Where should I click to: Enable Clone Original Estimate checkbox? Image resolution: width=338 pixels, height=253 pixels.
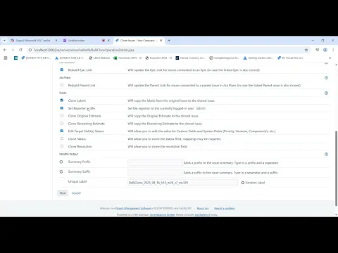62,115
